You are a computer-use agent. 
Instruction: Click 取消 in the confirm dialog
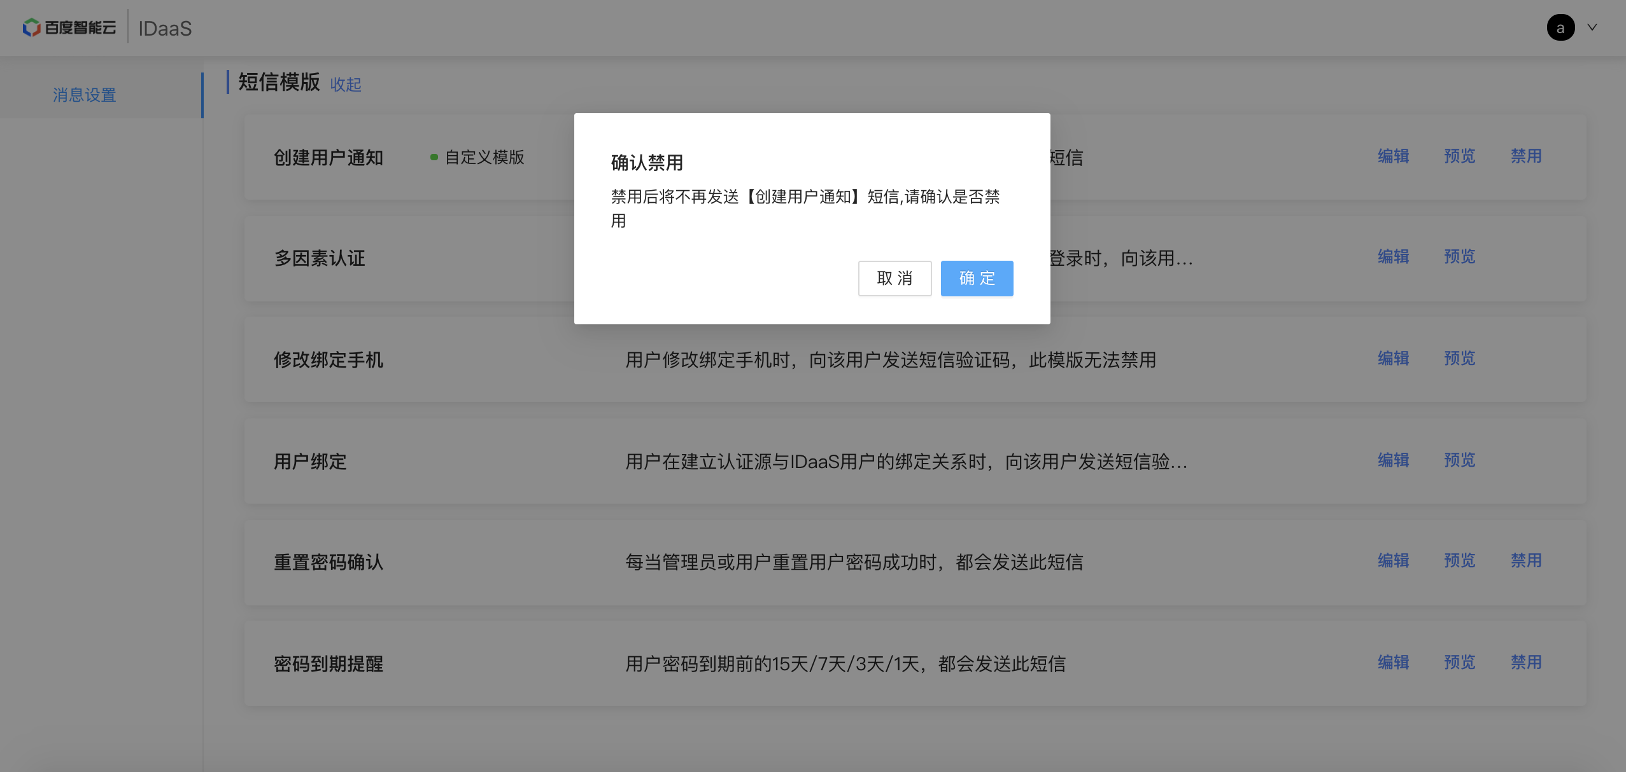tap(894, 278)
